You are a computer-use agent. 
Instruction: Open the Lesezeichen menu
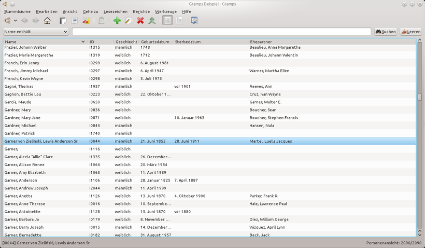pyautogui.click(x=116, y=11)
